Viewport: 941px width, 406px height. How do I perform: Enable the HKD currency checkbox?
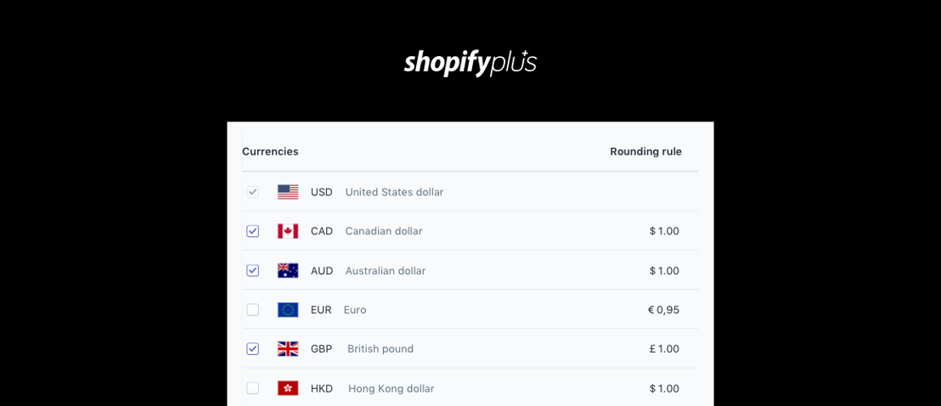[x=252, y=388]
